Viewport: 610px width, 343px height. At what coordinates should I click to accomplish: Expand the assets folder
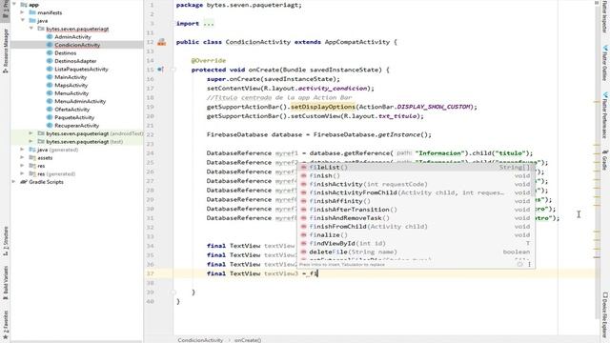click(23, 158)
